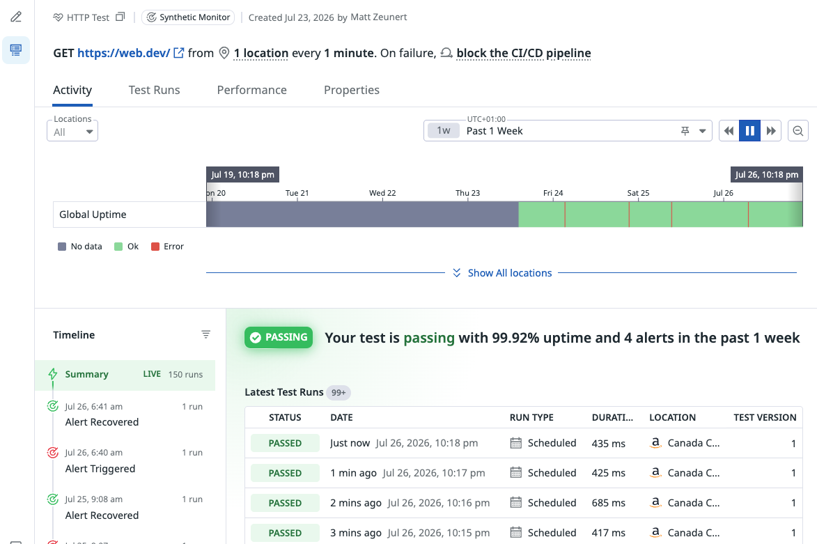Click the 685 ms duration cell

[609, 504]
